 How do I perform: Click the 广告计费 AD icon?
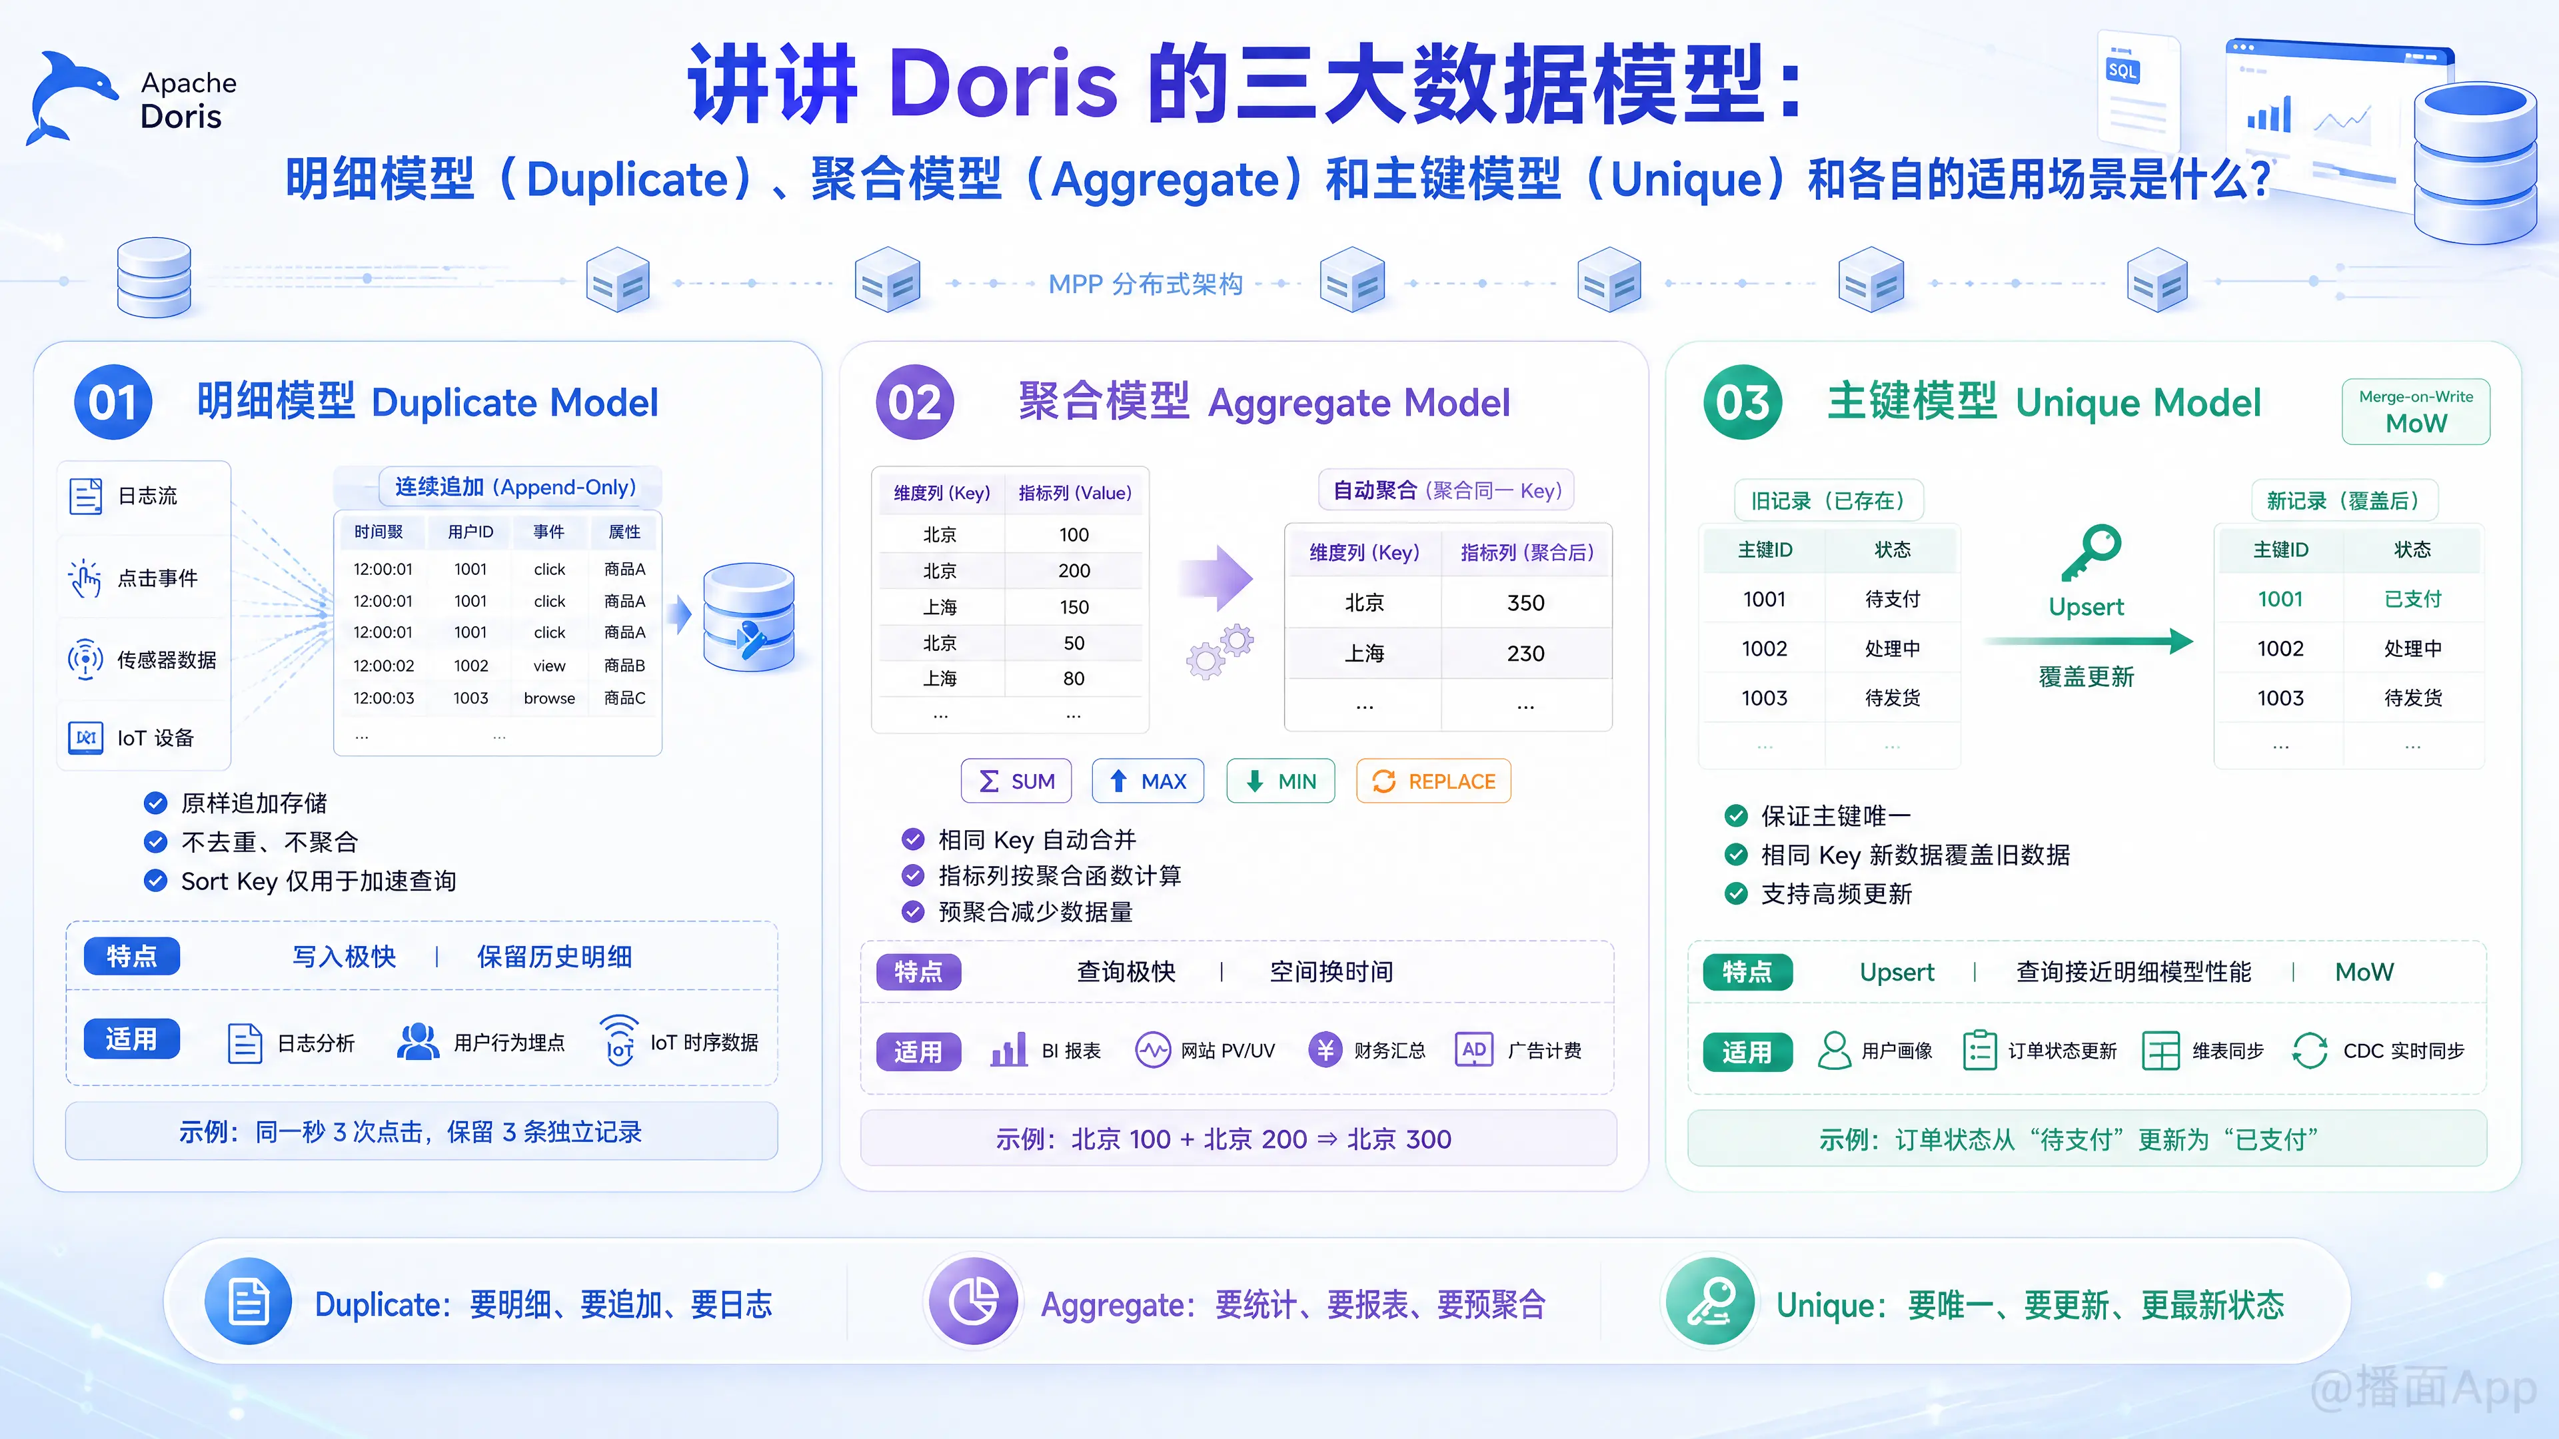1474,1050
